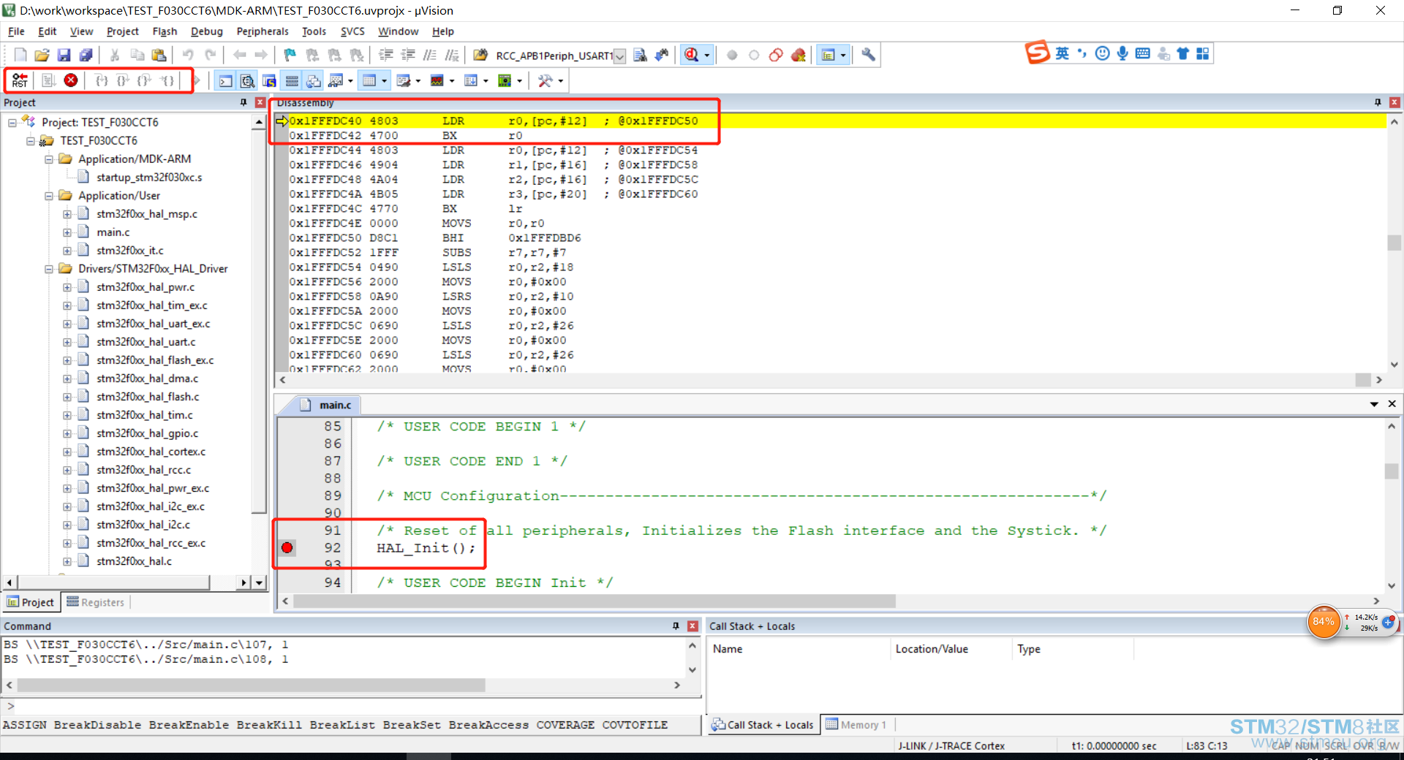Expand stm32f0xx_hal_msp.c in the tree
Screen dimensions: 1404x760
tap(67, 214)
